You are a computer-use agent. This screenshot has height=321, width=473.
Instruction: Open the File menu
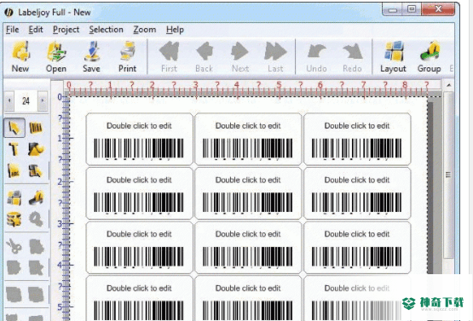13,30
